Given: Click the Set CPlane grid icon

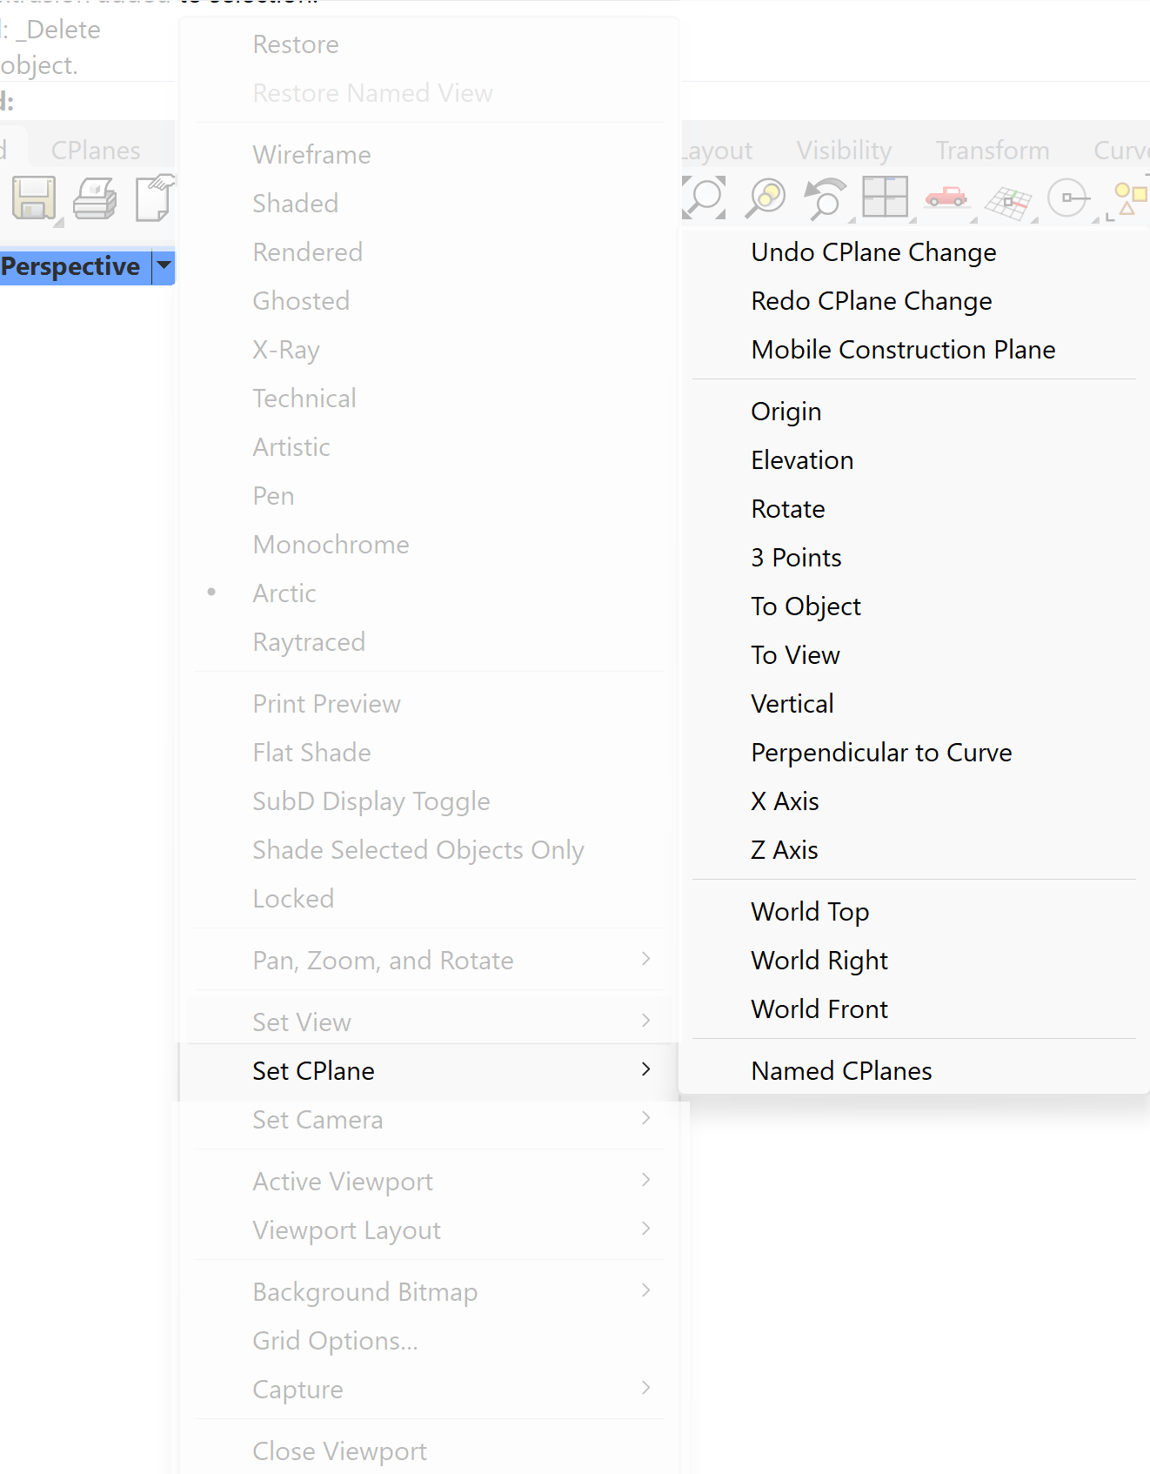Looking at the screenshot, I should point(1007,202).
